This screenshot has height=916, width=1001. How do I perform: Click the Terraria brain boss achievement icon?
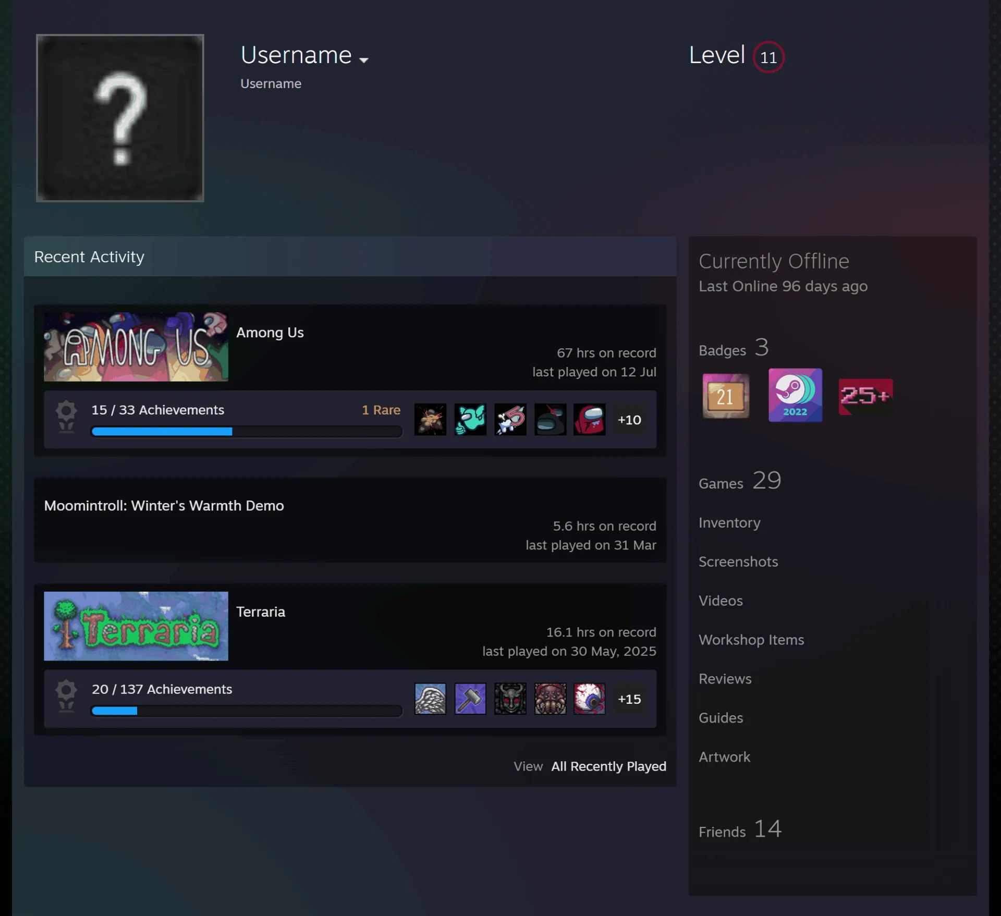pyautogui.click(x=550, y=699)
